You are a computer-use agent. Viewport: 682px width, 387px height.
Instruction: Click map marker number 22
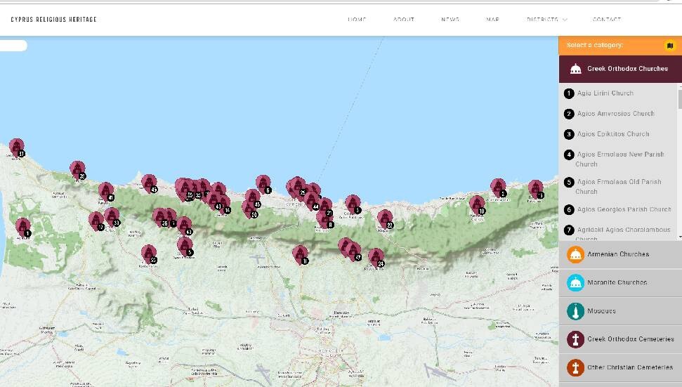(x=385, y=218)
